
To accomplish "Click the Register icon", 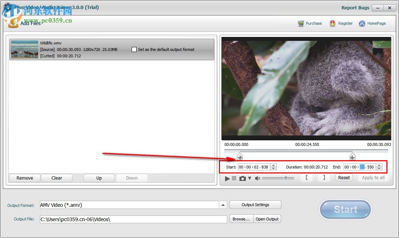I will [x=332, y=24].
